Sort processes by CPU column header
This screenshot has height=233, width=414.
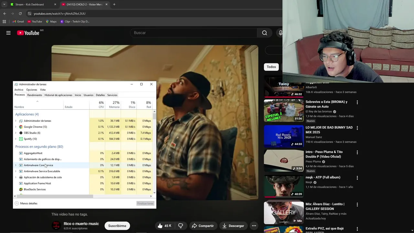coord(97,104)
